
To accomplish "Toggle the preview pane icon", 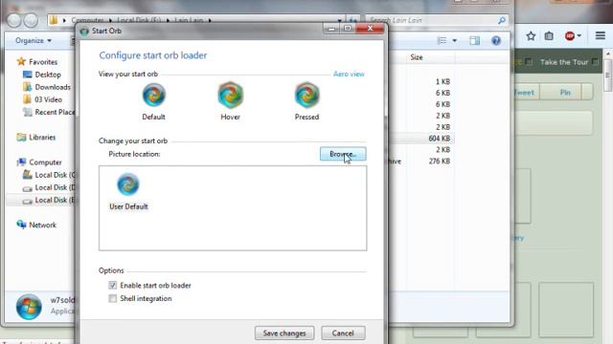I will (475, 40).
